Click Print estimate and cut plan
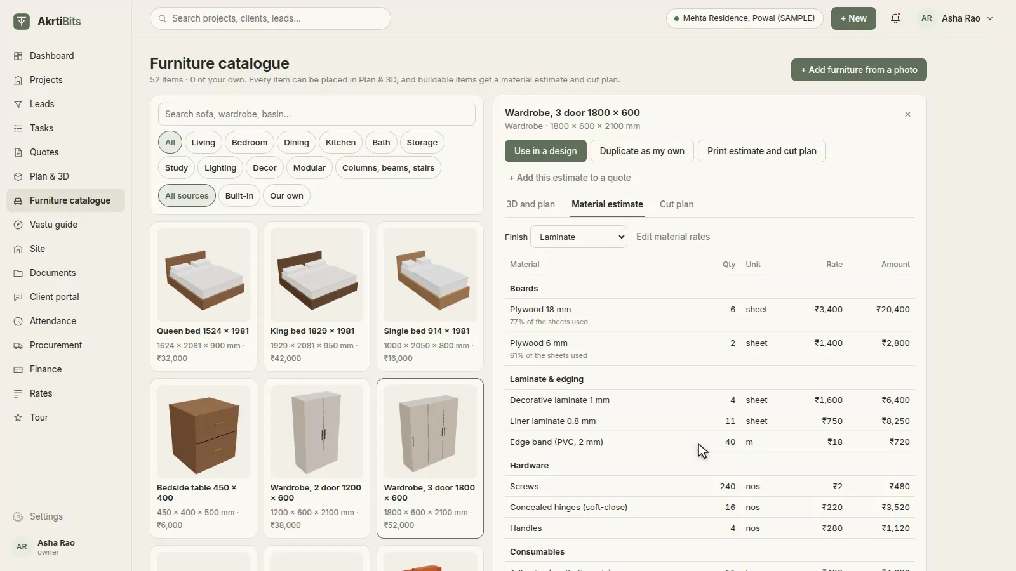Screen dimensions: 1016x571 click(x=762, y=151)
